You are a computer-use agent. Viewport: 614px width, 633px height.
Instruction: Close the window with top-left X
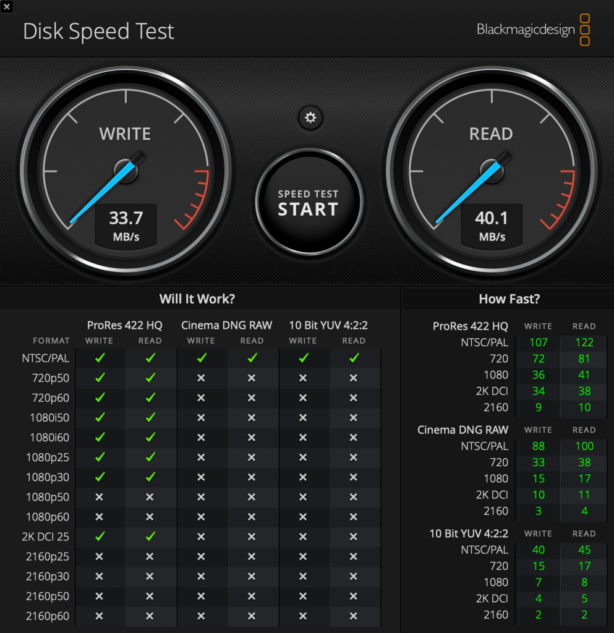(6, 6)
